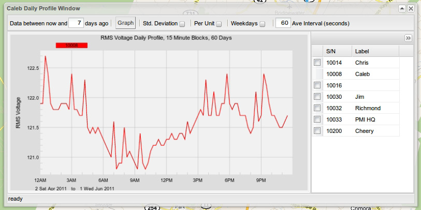Viewport: 421px width, 210px height.
Task: Close the Caleb Daily Profile window
Action: pos(411,9)
